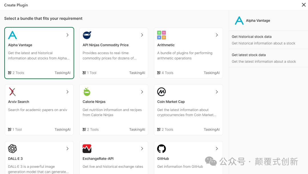Viewport: 308px width, 174px height.
Task: Click the Alpha Vantage logo in side panel
Action: 239,20
